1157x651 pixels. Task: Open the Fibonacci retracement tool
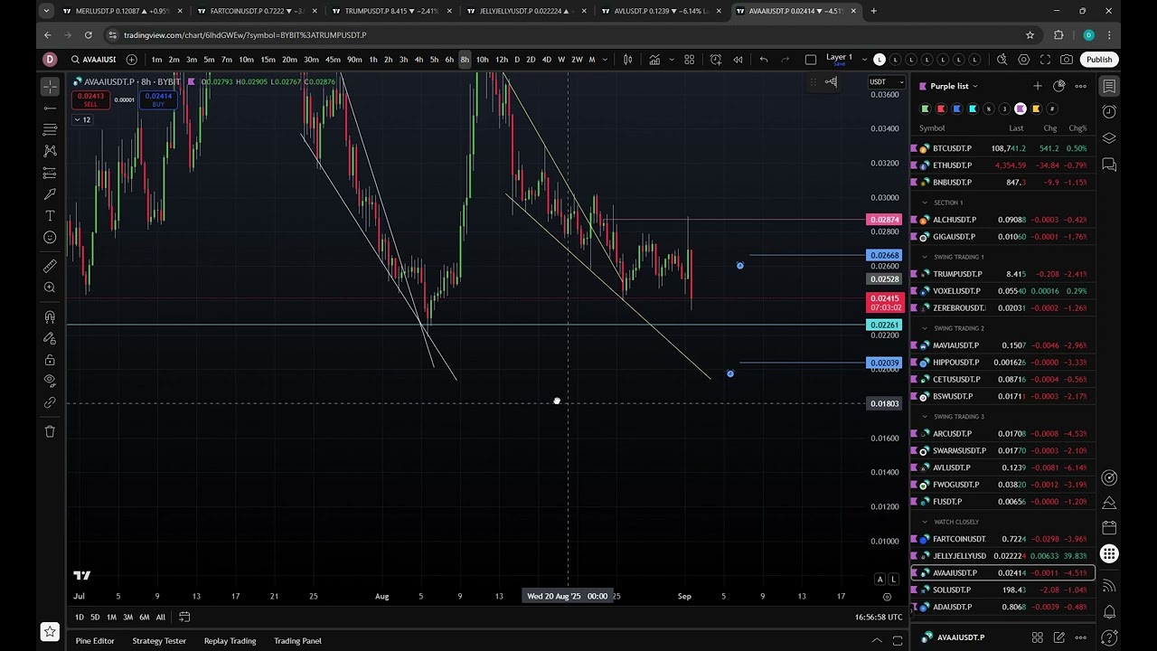tap(50, 129)
